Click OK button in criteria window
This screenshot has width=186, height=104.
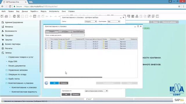click(x=66, y=94)
